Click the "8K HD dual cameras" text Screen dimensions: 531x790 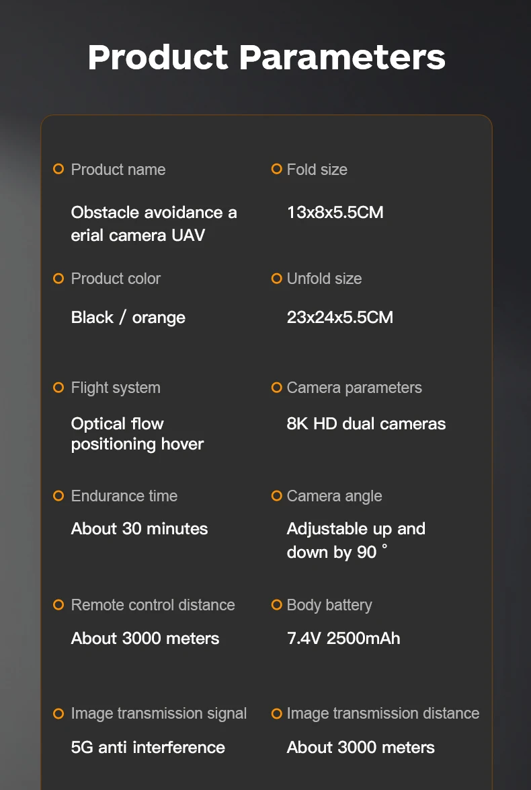[x=366, y=424]
